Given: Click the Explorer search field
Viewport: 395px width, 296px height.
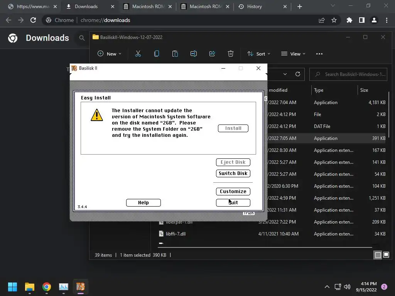Looking at the screenshot, I should point(348,74).
